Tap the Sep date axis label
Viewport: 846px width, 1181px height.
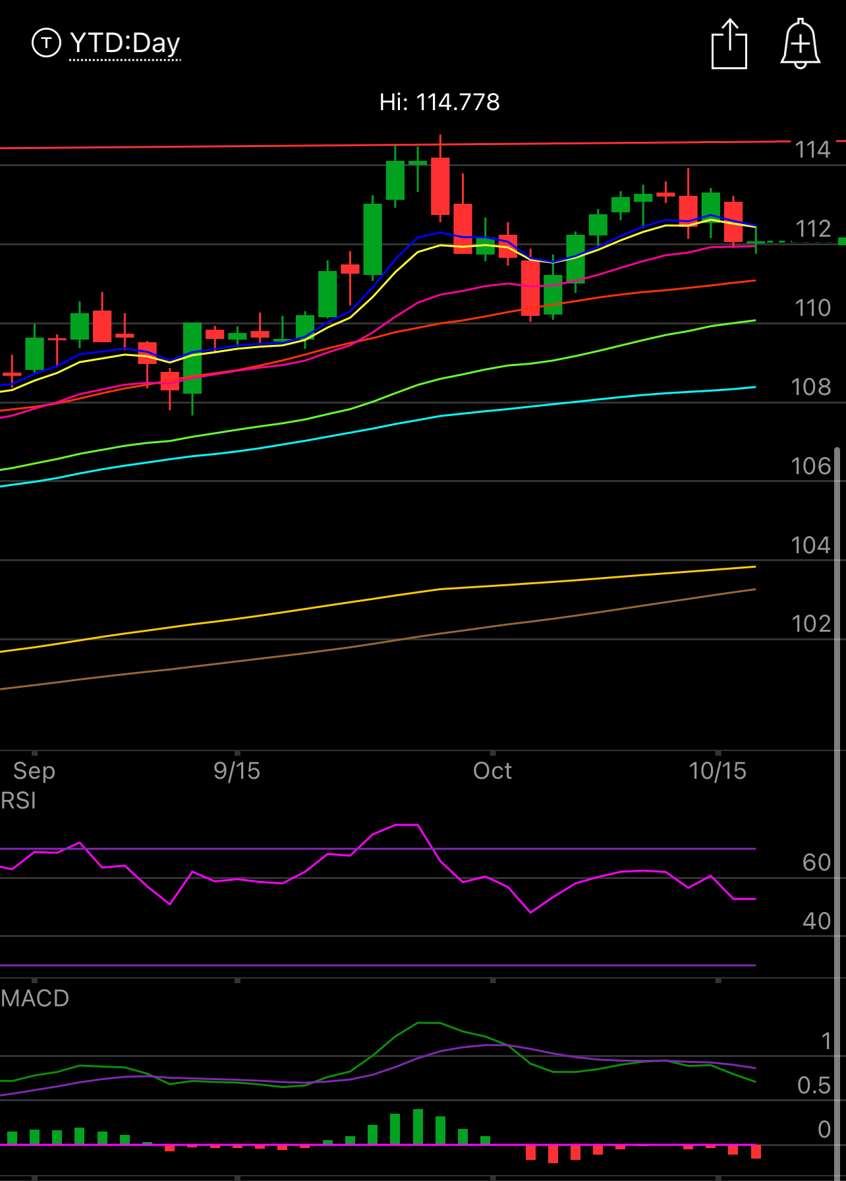click(34, 771)
